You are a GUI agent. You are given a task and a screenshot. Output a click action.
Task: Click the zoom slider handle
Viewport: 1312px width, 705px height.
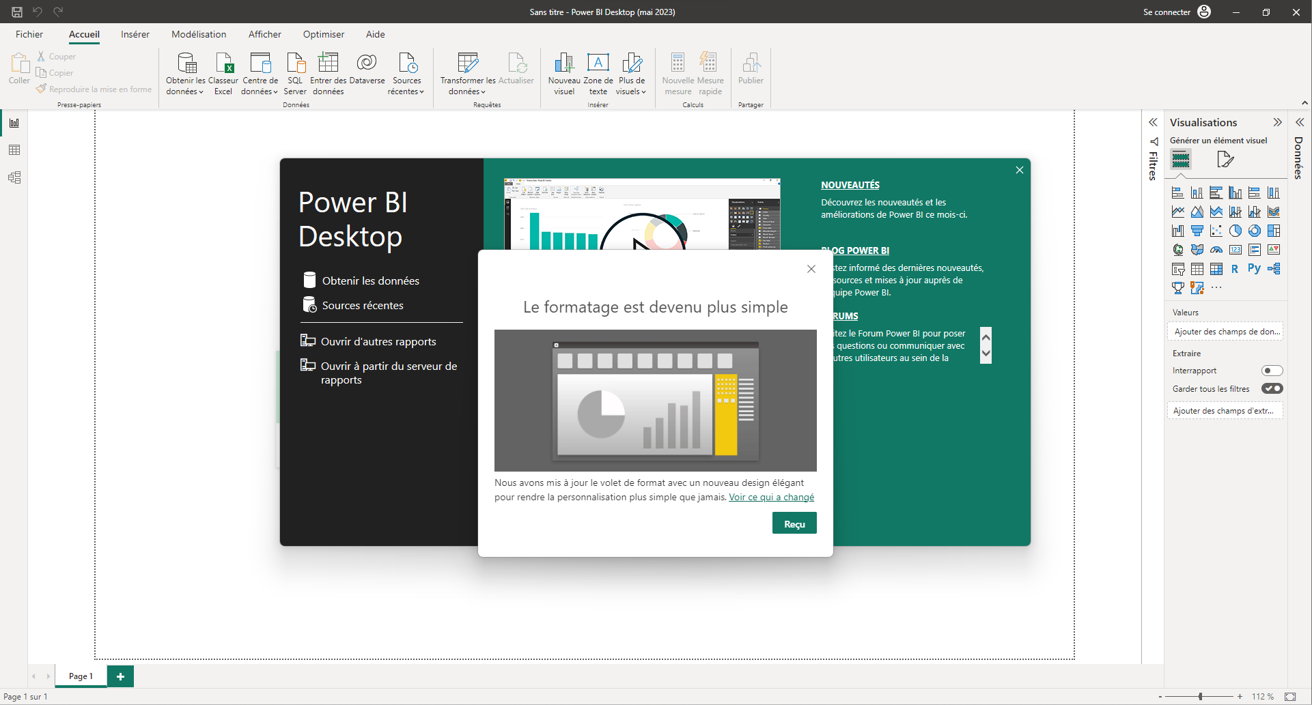1200,697
